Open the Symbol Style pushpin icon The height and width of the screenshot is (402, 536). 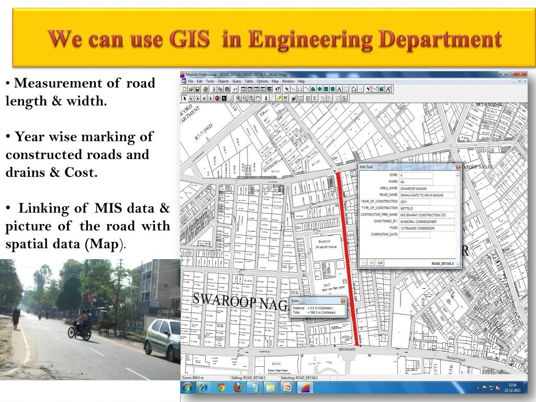[368, 89]
